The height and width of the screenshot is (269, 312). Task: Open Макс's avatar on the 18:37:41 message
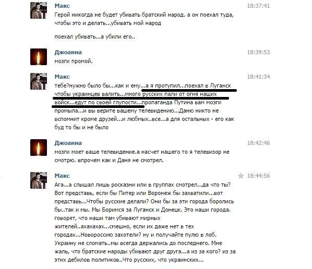point(39,10)
